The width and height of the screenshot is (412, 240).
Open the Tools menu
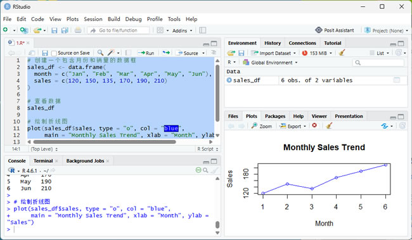pyautogui.click(x=174, y=19)
